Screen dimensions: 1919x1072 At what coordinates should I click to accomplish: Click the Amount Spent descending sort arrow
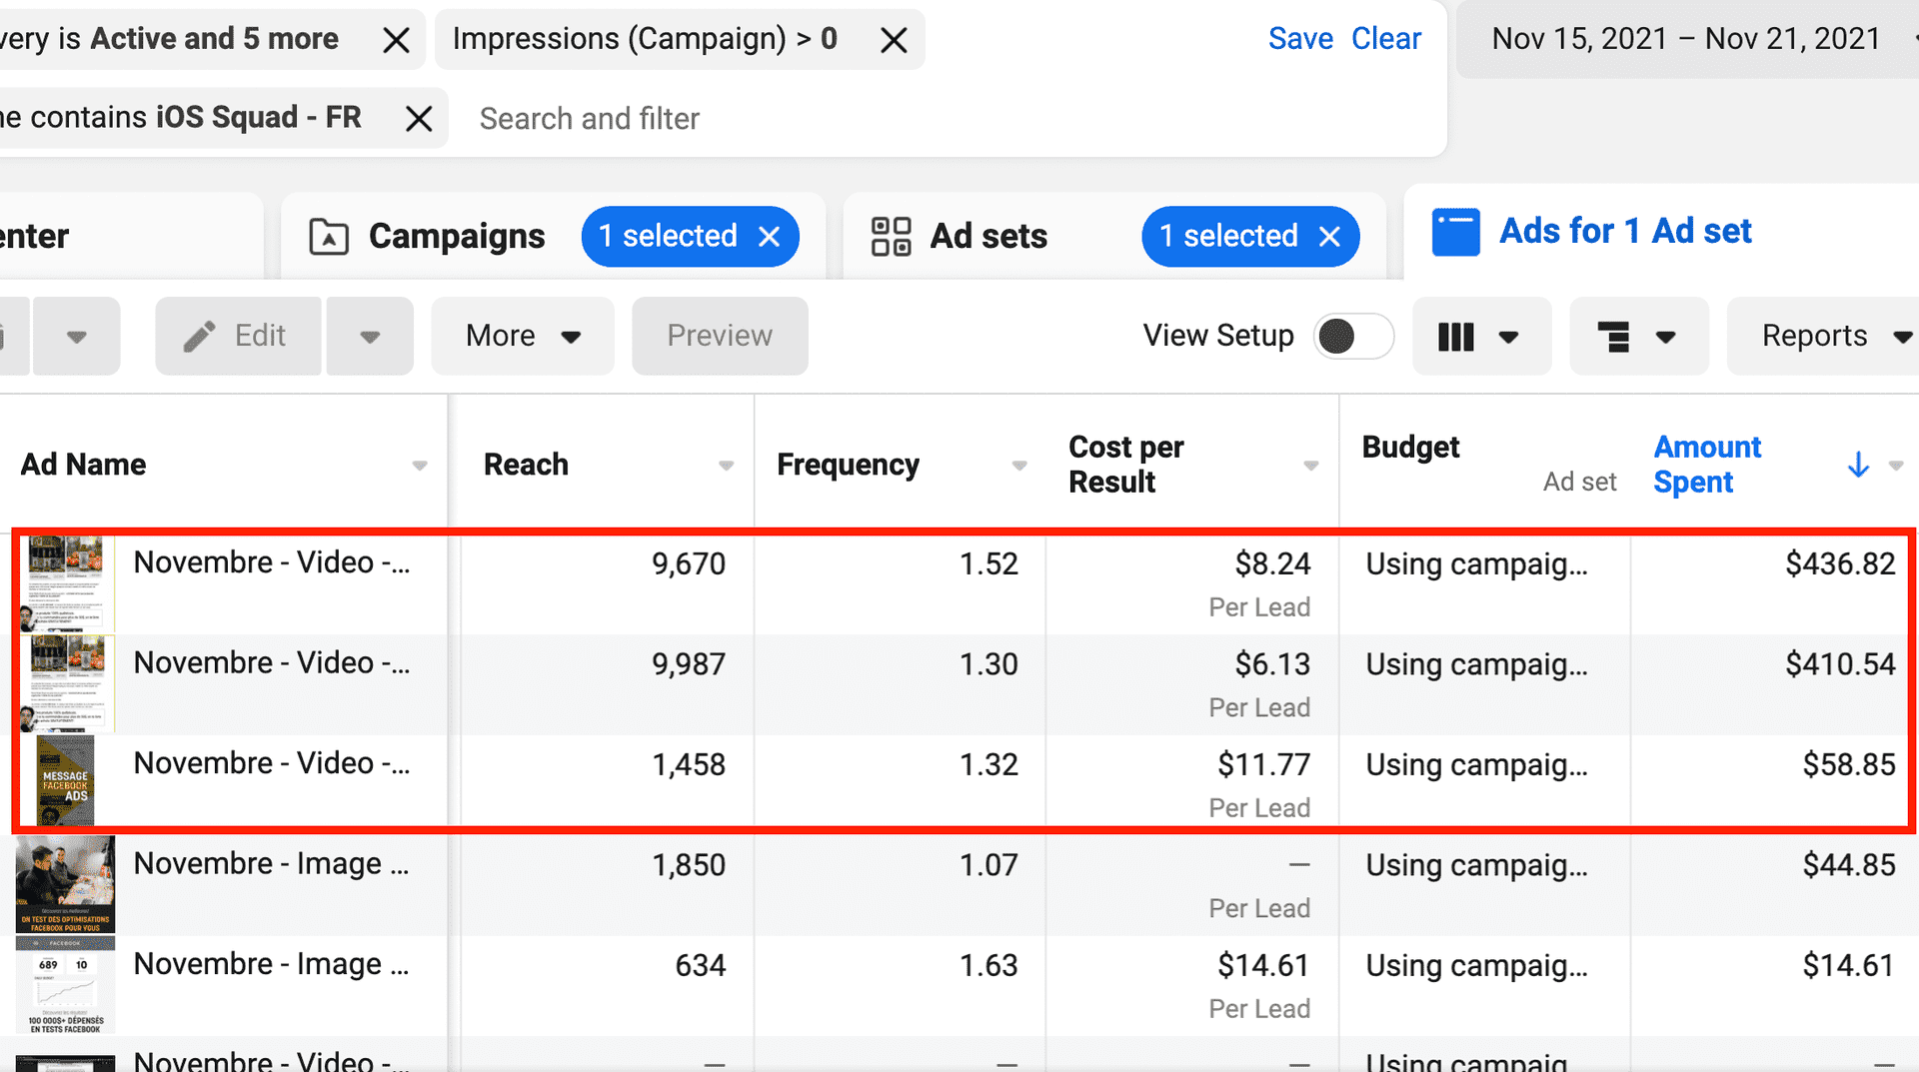(1857, 465)
